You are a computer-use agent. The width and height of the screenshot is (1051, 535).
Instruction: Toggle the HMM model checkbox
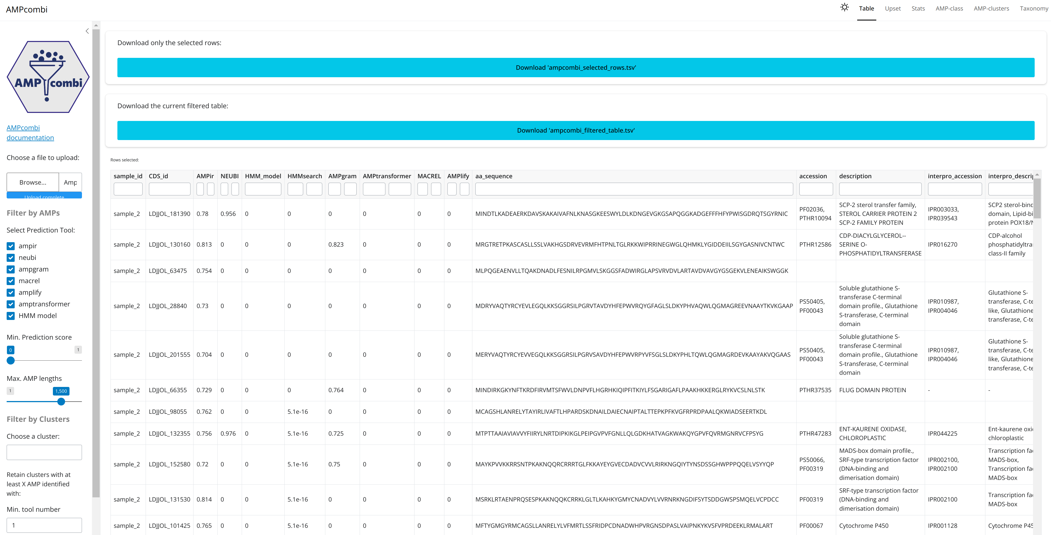click(x=11, y=316)
